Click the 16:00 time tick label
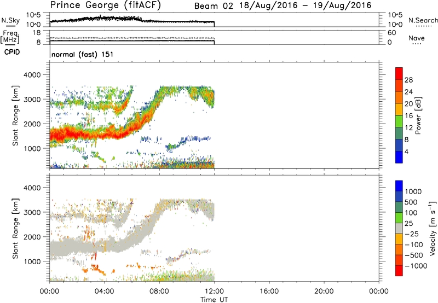The width and height of the screenshot is (438, 303). click(269, 292)
